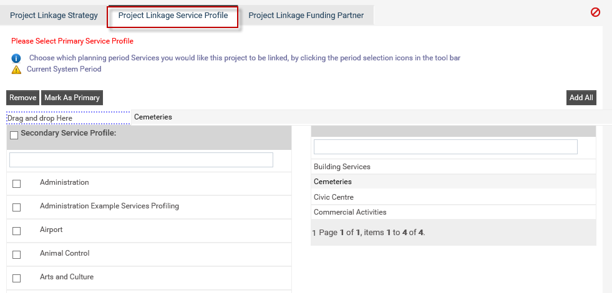Check the Administration checkbox

pos(16,184)
